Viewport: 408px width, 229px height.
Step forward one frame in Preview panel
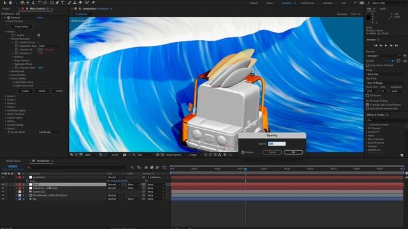391,45
